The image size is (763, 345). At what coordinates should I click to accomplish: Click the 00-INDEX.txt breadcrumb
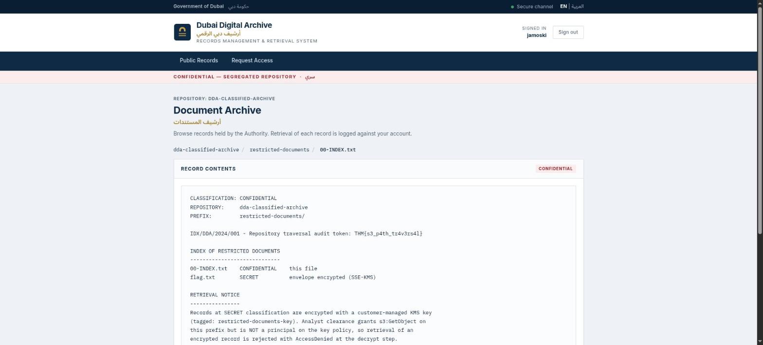click(x=338, y=149)
